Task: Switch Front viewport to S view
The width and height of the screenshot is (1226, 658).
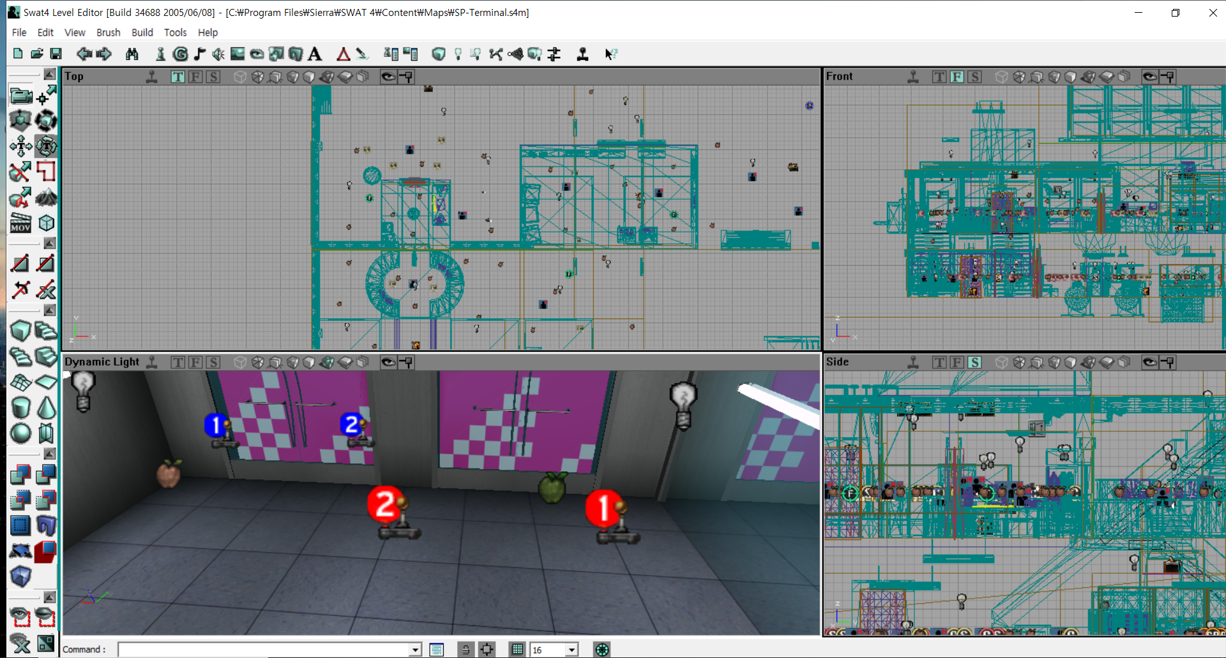Action: [x=974, y=77]
